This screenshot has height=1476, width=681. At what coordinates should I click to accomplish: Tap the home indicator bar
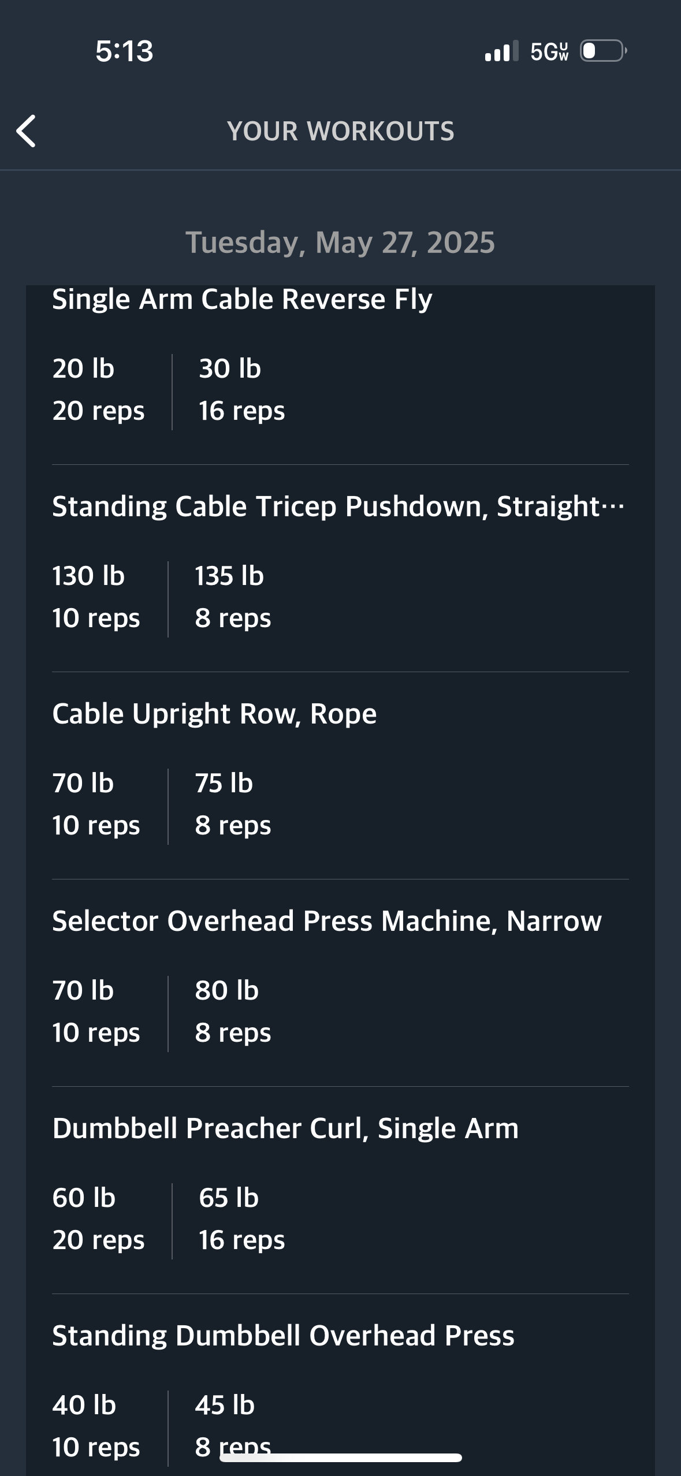coord(340,1458)
